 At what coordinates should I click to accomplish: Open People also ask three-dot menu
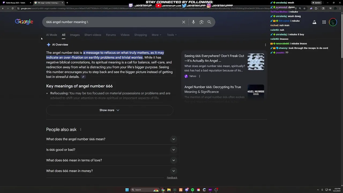tap(81, 129)
